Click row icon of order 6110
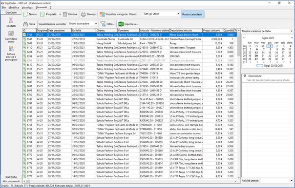Image resolution: width=295 pixels, height=188 pixels. pos(24,48)
